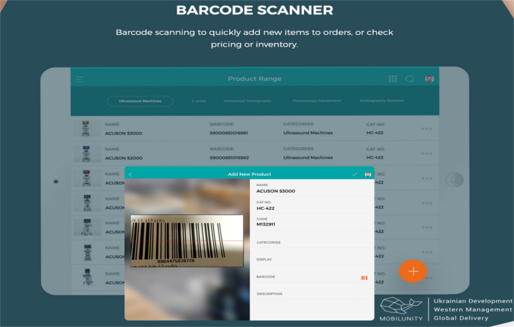Click the Product Range title

tap(255, 78)
